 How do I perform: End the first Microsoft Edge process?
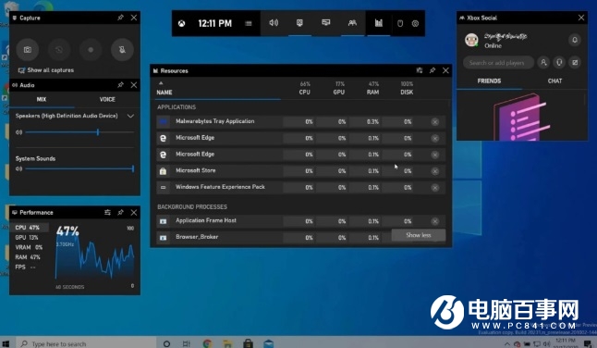tap(434, 138)
